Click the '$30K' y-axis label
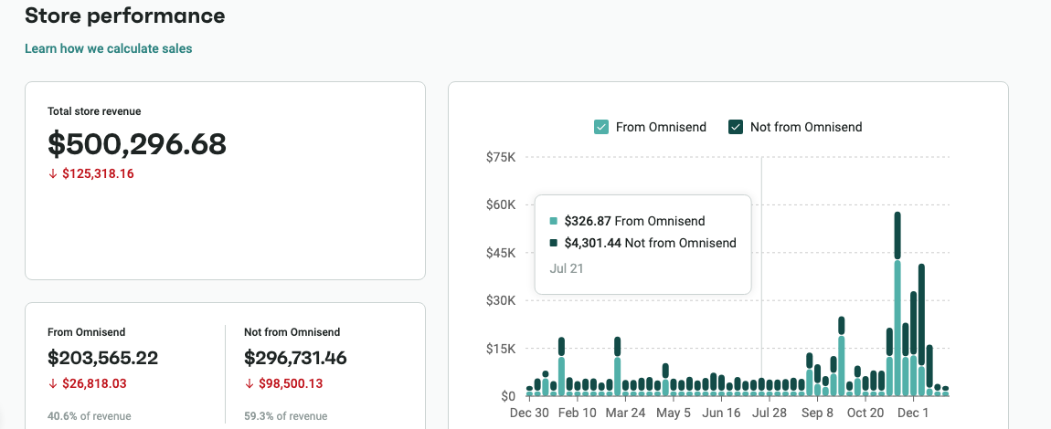The width and height of the screenshot is (1051, 429). point(502,300)
